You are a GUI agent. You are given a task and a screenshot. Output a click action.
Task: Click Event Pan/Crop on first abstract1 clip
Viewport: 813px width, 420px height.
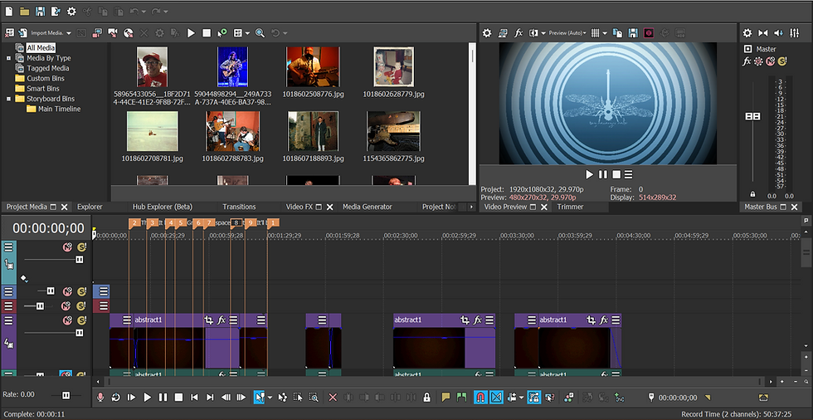pos(208,320)
